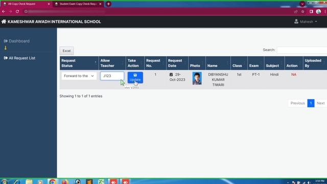Click the first red AnyDesk taskbar icon
327x184 pixels.
pyautogui.click(x=113, y=181)
